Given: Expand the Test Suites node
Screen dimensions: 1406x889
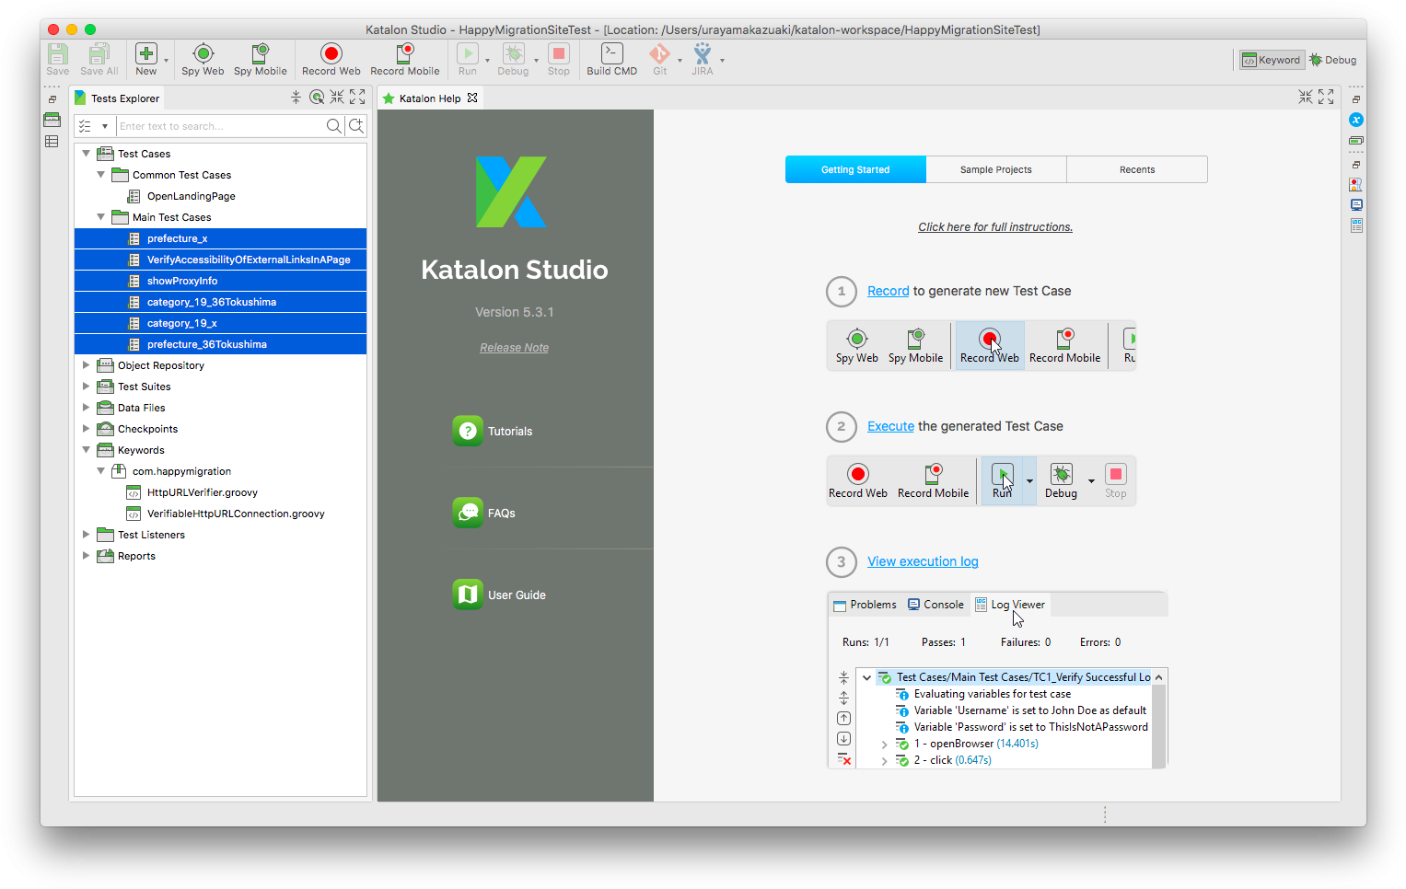Looking at the screenshot, I should point(87,387).
